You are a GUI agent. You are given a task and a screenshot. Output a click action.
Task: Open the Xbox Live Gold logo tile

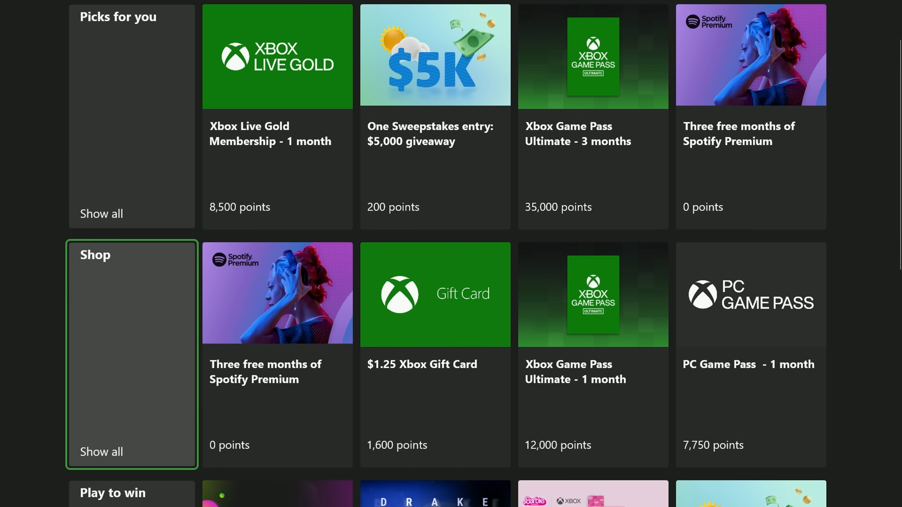pos(277,56)
